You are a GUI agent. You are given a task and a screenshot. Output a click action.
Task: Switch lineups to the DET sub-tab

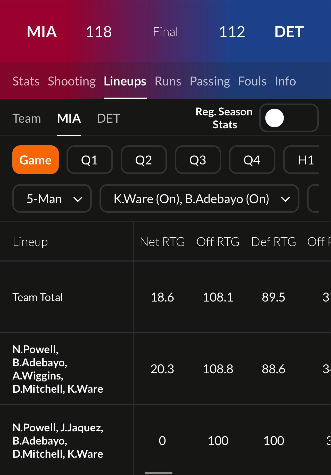[109, 118]
